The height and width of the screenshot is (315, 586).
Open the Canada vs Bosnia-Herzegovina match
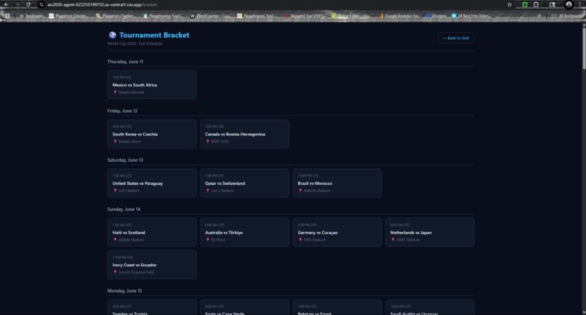click(244, 134)
